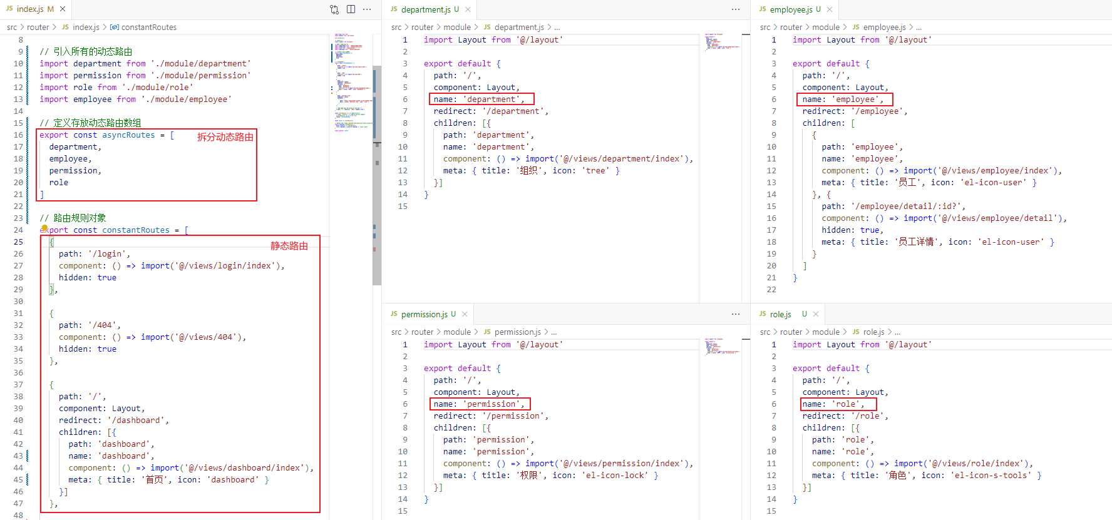Click 'asyncRoutes' identifier in index.js
The width and height of the screenshot is (1112, 520).
pos(128,135)
